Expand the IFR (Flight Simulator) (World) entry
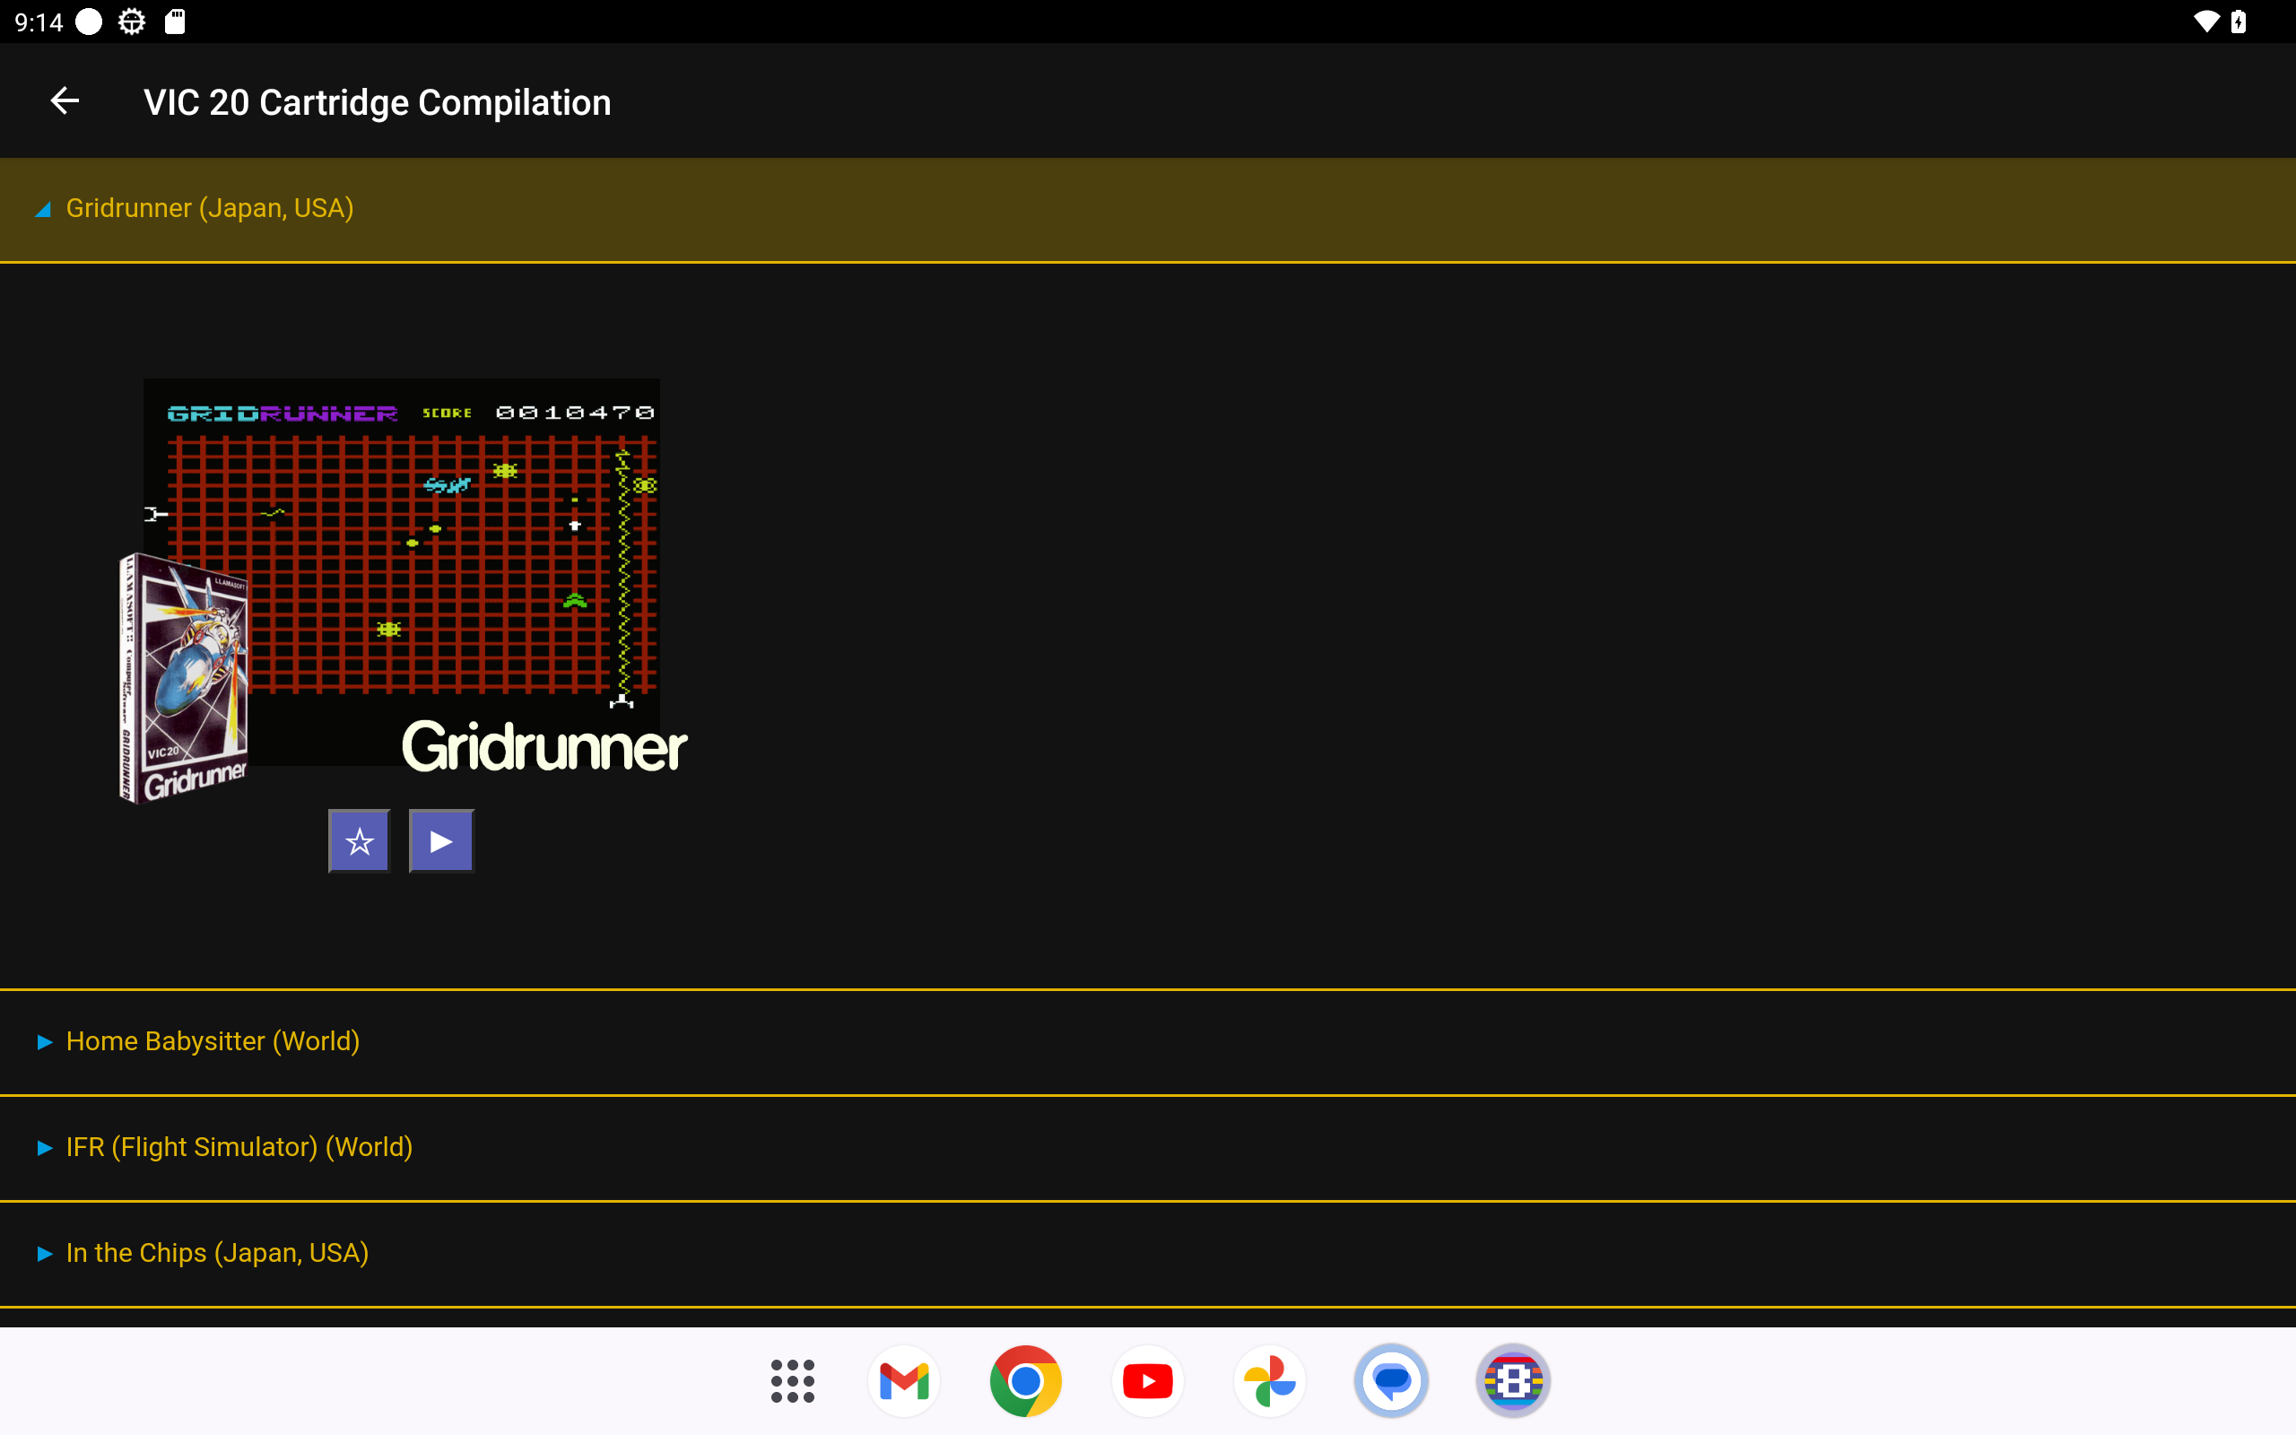Screen dimensions: 2296x1435 1148,1147
